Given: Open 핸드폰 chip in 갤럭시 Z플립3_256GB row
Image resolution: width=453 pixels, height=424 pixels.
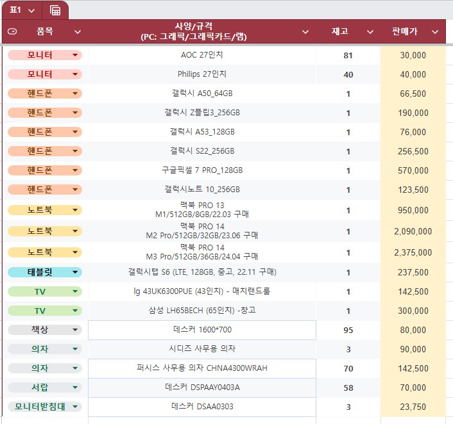Looking at the screenshot, I should click(45, 113).
